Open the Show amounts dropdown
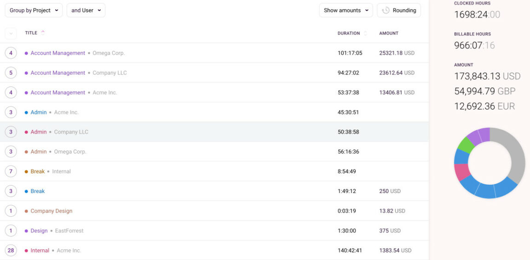The width and height of the screenshot is (530, 260). (x=346, y=11)
